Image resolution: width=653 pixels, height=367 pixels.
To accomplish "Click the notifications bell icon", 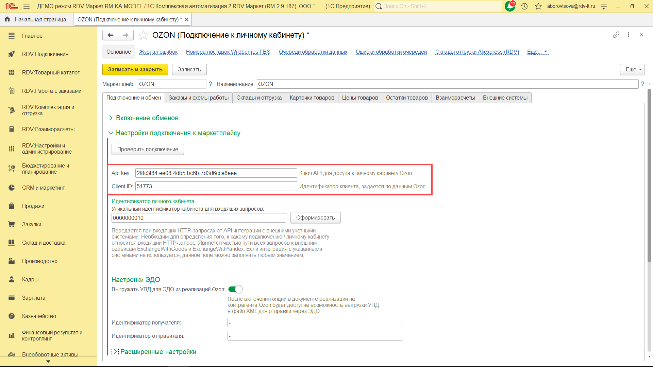I will pyautogui.click(x=509, y=6).
